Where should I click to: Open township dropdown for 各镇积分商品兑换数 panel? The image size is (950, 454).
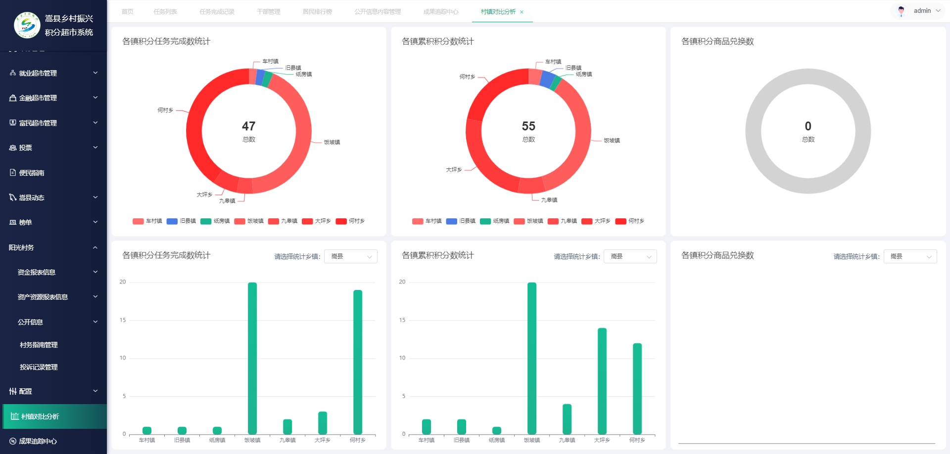(x=909, y=256)
